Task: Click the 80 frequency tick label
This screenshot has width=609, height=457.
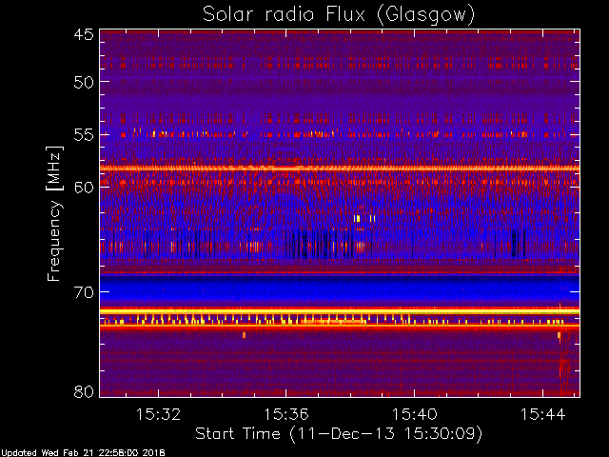Action: 84,391
